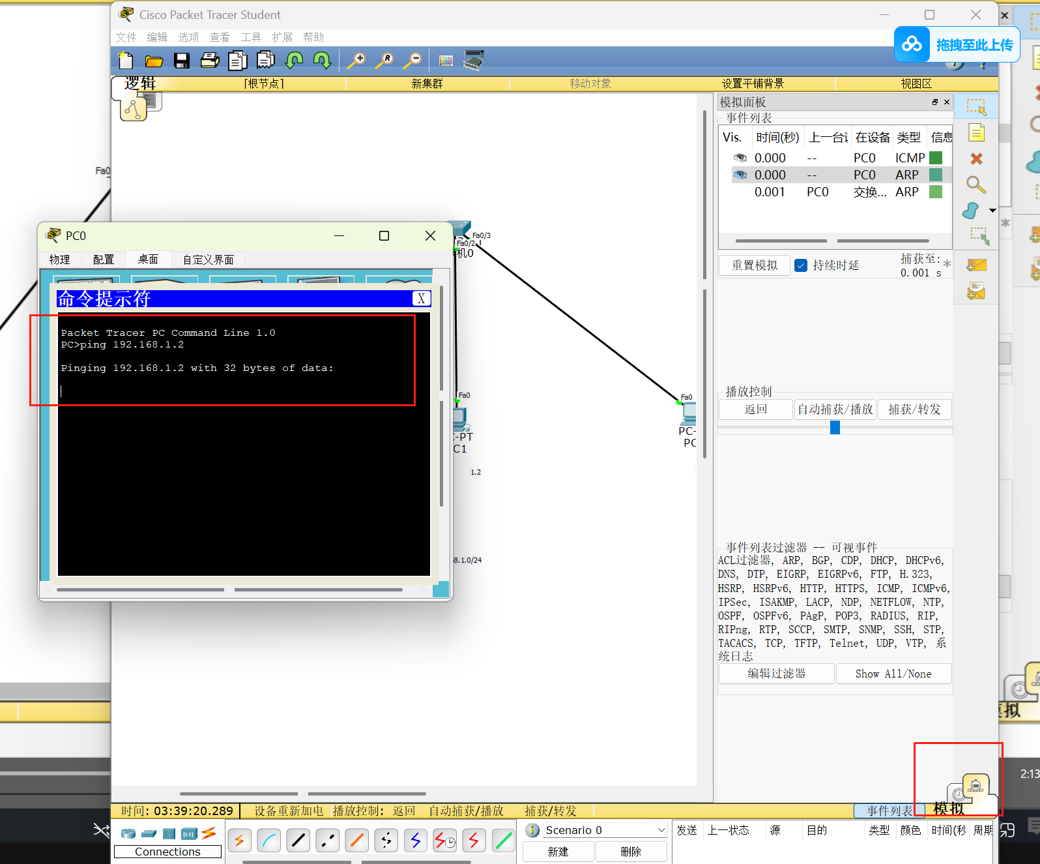Click 设备重新加电 in bottom bar
This screenshot has height=864, width=1040.
[289, 811]
